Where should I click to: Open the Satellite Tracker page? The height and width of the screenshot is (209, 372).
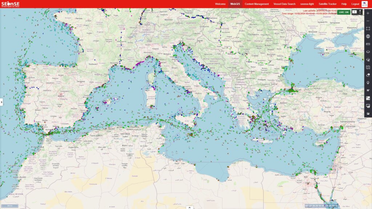(x=328, y=4)
